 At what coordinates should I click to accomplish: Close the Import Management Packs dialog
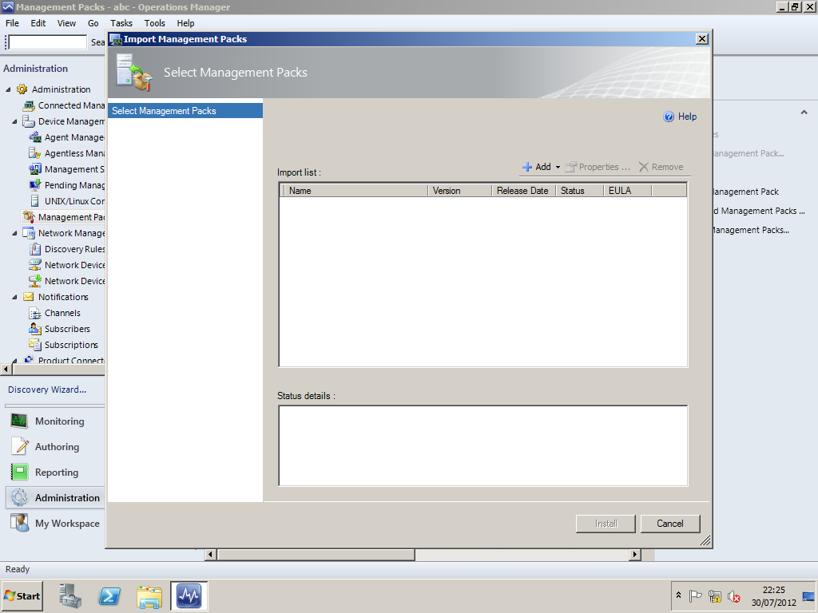tap(702, 39)
